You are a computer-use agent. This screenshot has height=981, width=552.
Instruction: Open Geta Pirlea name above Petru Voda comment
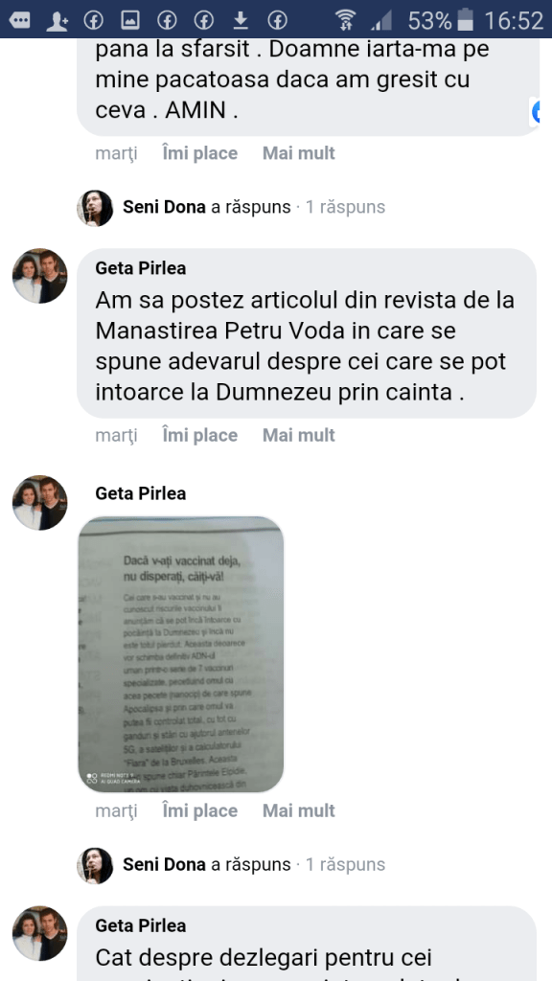point(141,268)
